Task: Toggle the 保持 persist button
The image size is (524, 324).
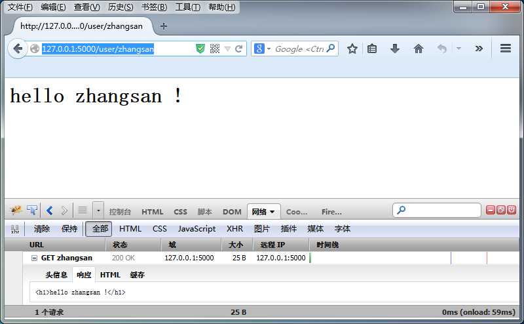Action: click(x=69, y=229)
